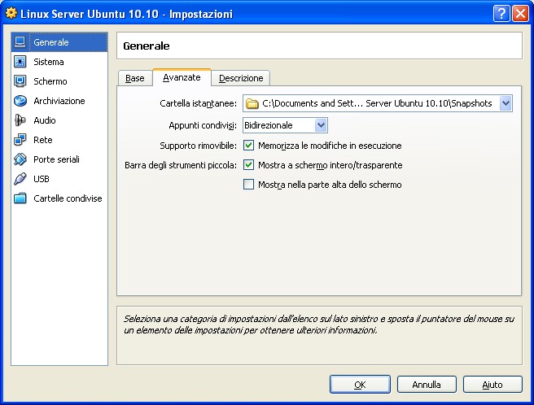
Task: Select the Avanzate tab
Action: click(182, 77)
